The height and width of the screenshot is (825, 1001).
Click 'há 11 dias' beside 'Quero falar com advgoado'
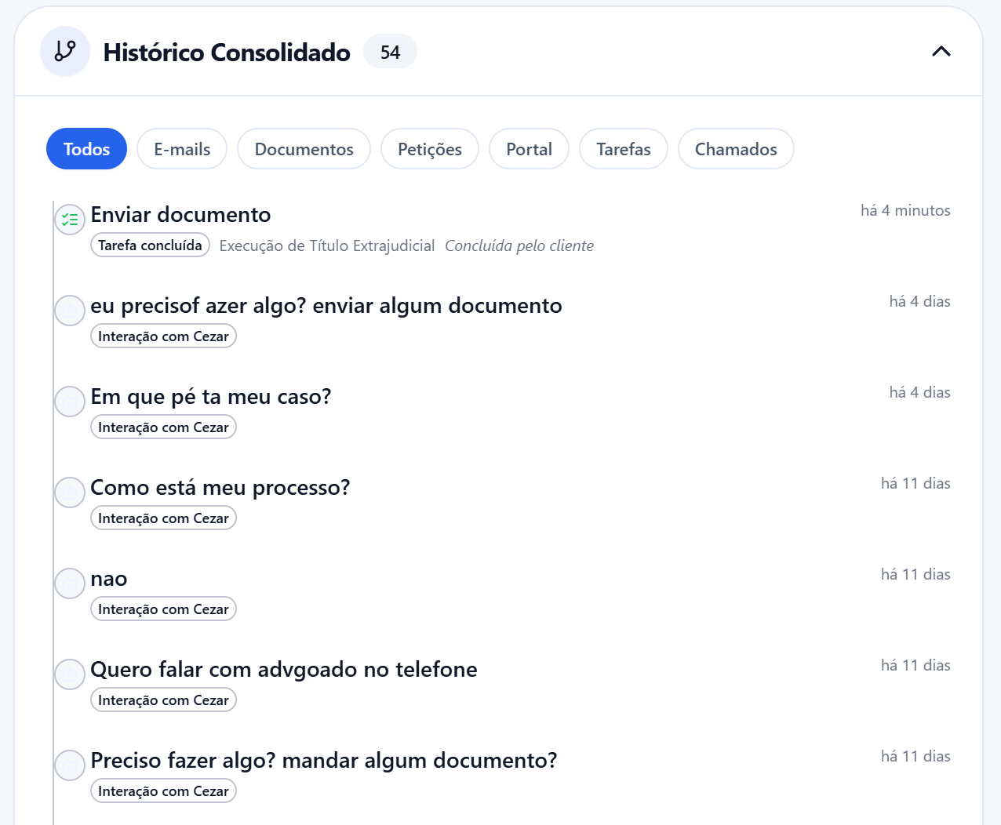tap(915, 665)
